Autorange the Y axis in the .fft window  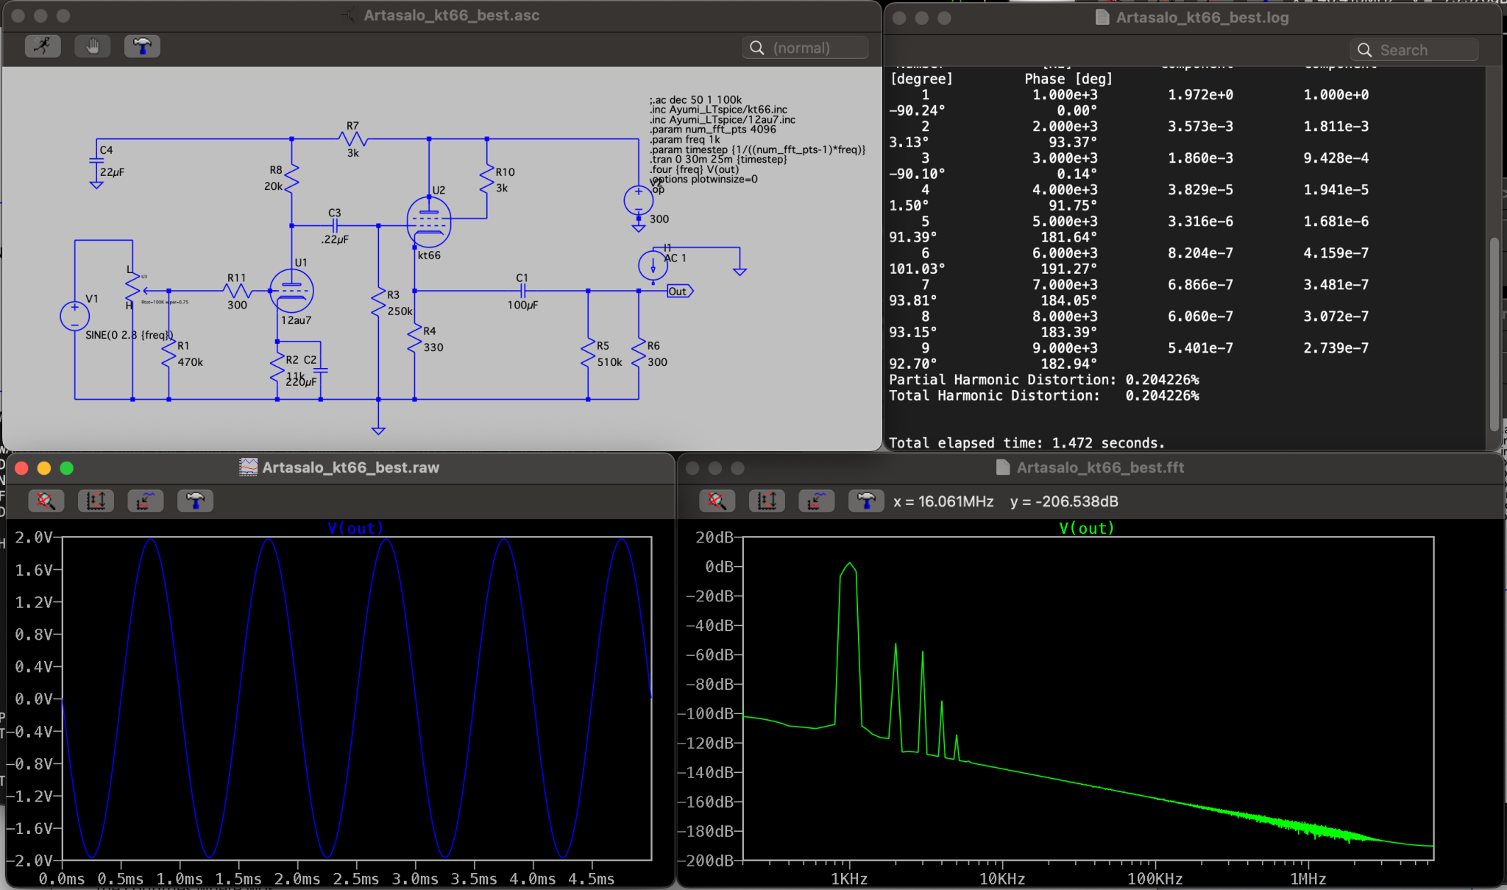(x=767, y=501)
